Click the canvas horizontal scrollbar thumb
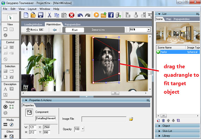 (115, 93)
